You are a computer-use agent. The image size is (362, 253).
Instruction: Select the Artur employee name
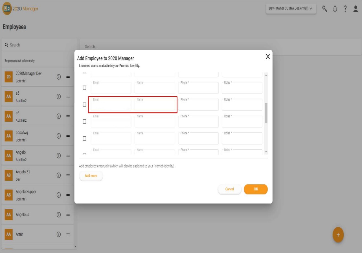[20, 234]
